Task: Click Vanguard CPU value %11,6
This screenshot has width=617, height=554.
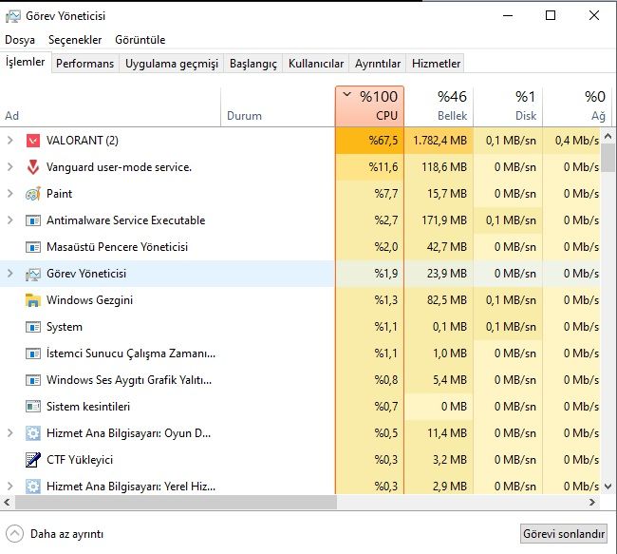Action: [383, 167]
